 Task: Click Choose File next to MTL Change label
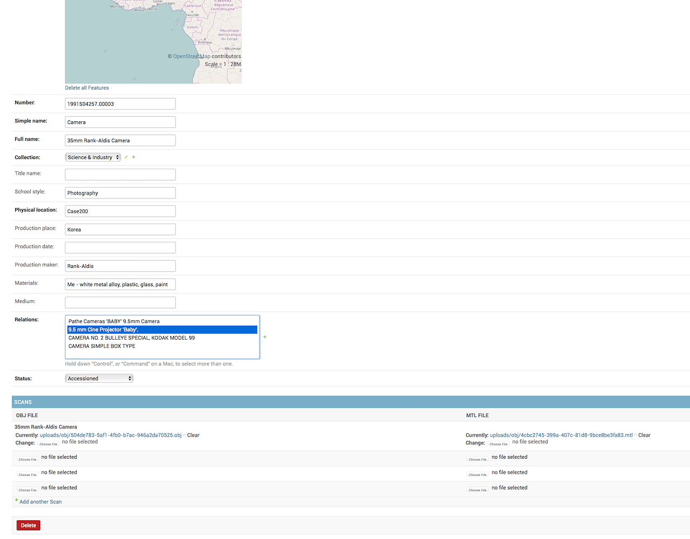[499, 444]
